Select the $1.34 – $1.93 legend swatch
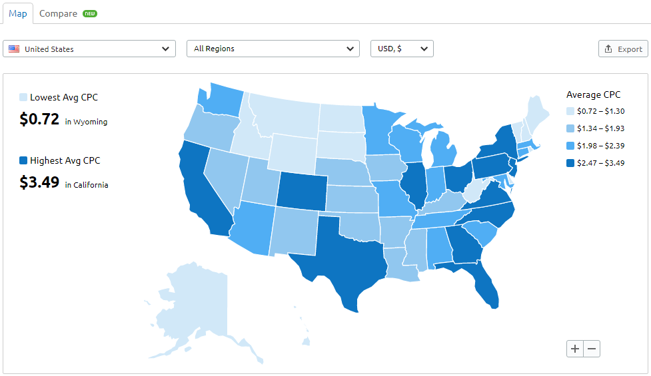This screenshot has height=376, width=651. point(570,128)
